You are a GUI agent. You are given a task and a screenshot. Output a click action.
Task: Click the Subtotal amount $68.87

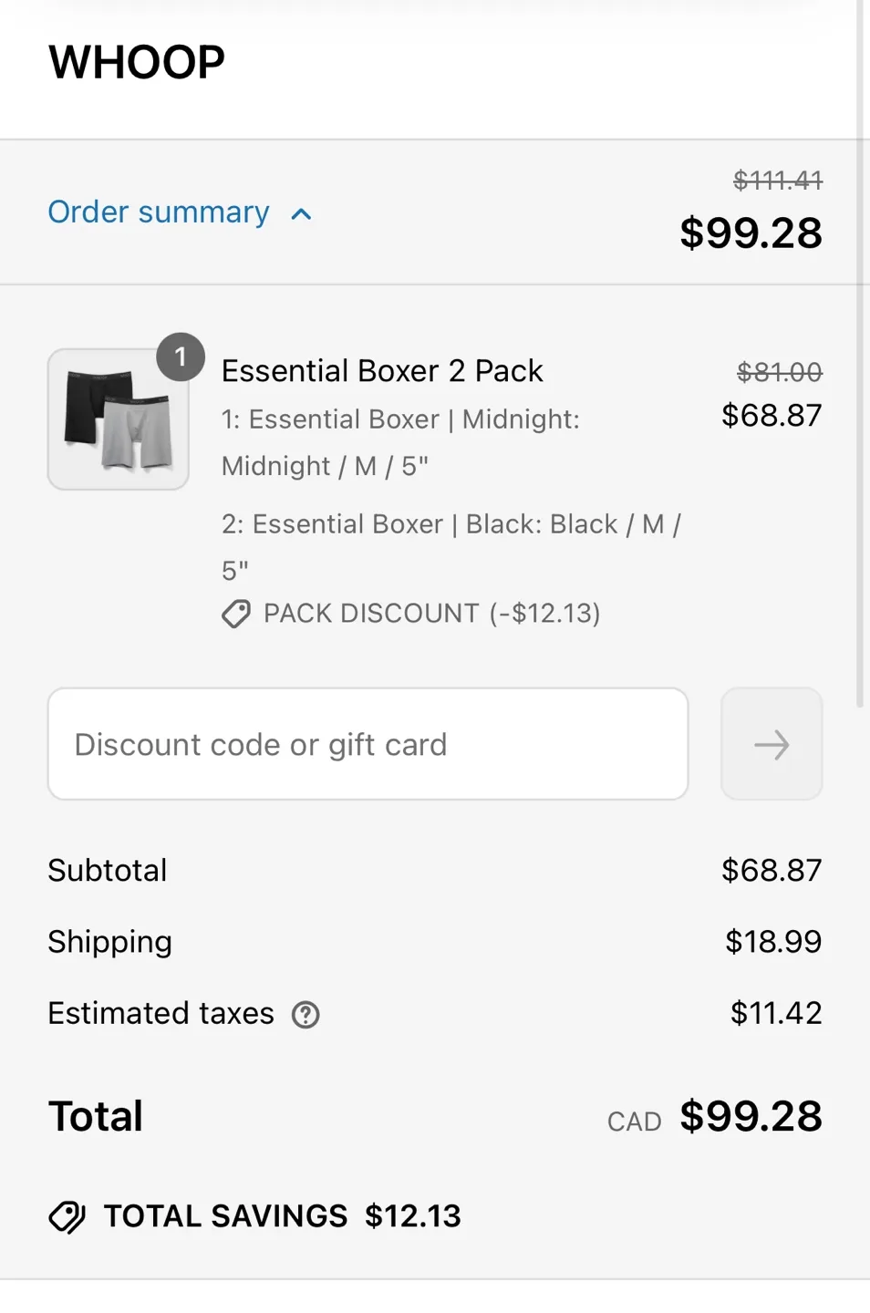[772, 870]
